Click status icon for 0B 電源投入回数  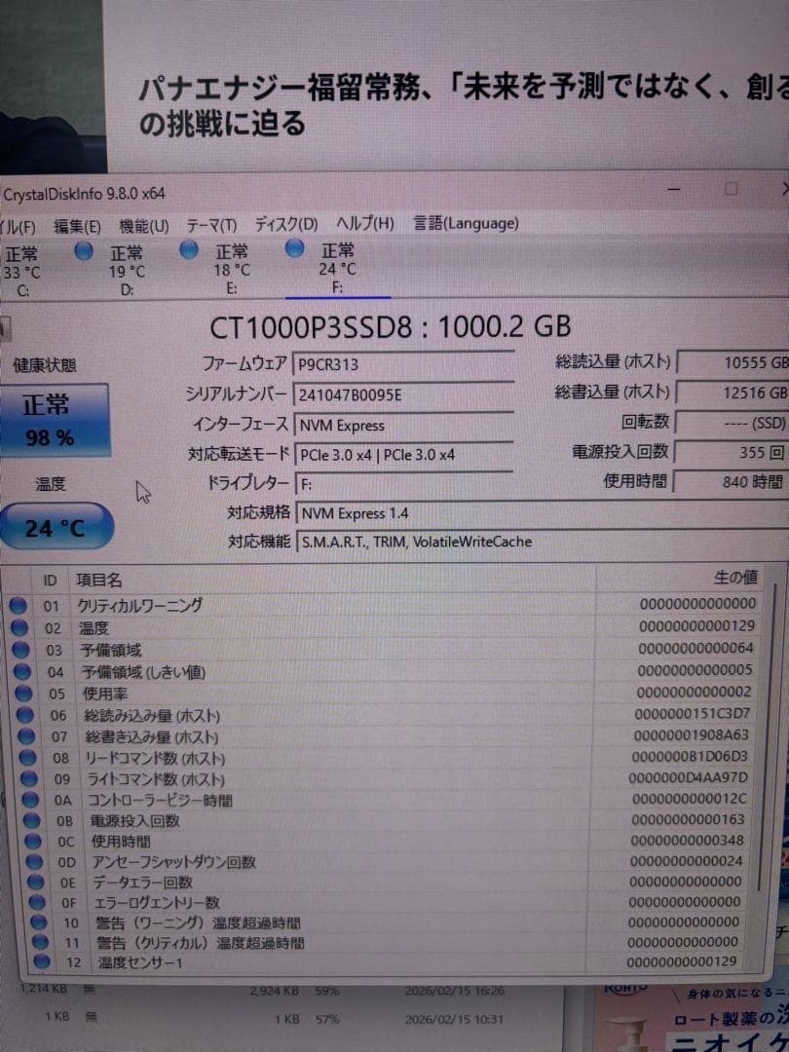click(31, 820)
